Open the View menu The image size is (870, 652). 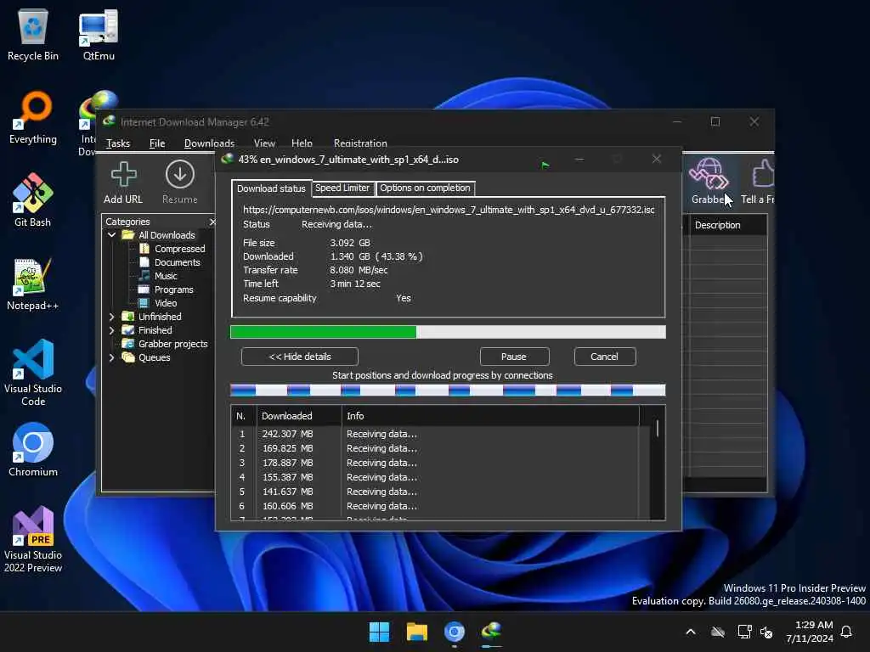click(x=264, y=143)
